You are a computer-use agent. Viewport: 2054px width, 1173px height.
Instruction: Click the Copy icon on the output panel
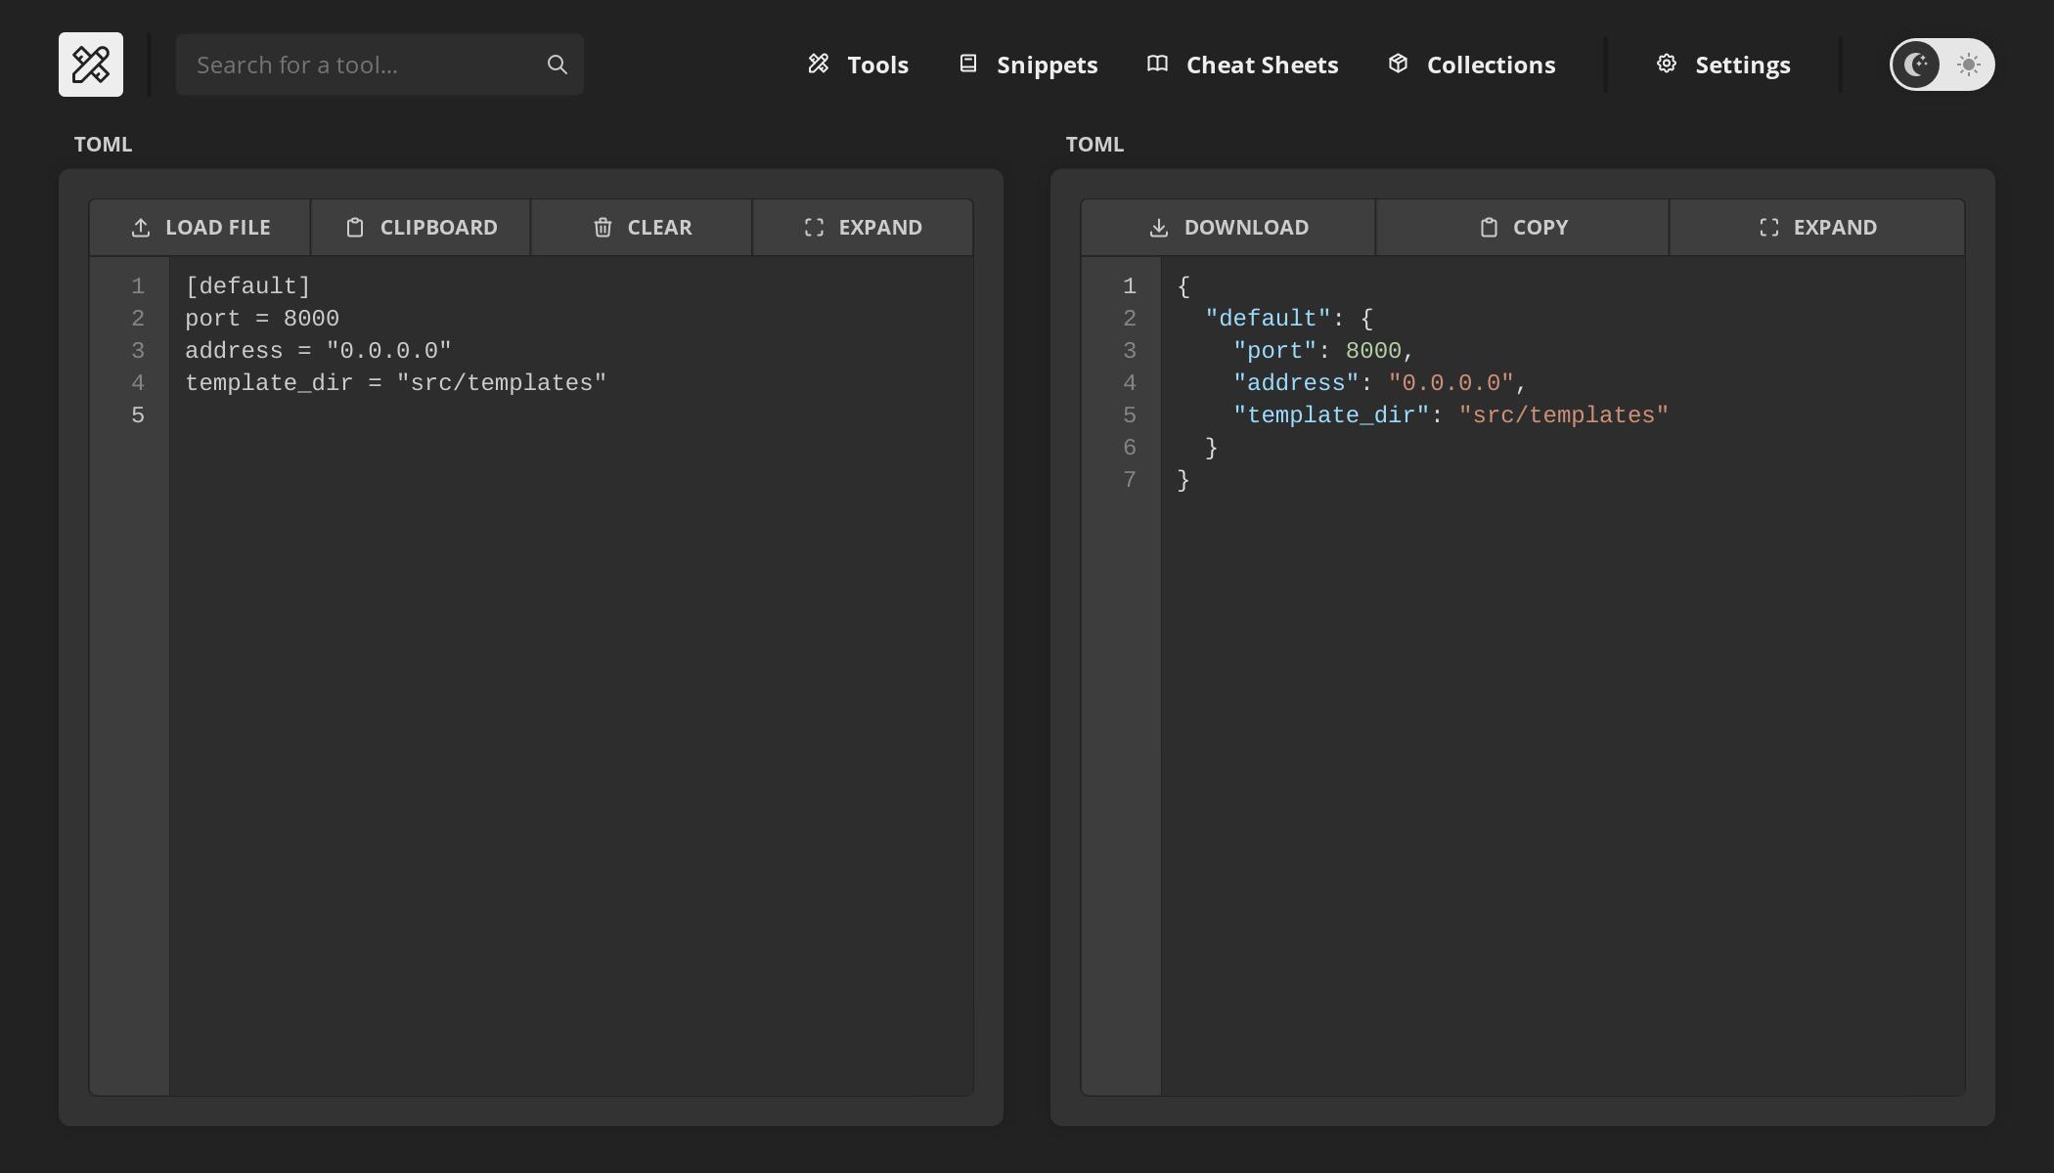point(1488,226)
